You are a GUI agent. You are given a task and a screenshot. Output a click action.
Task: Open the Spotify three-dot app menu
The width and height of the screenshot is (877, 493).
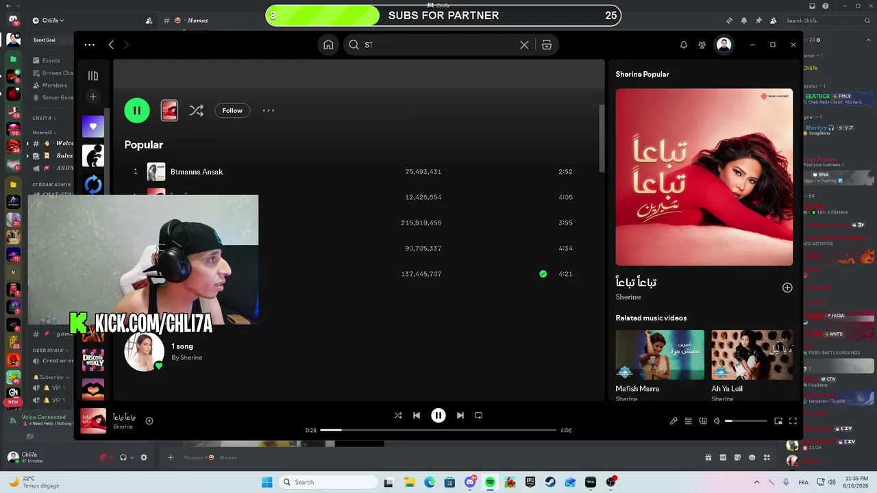90,45
